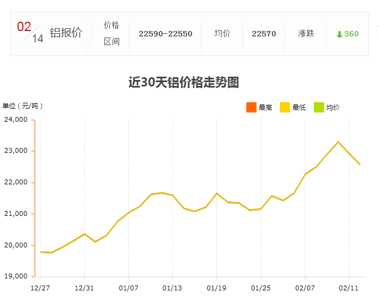Click the average price value 22570
This screenshot has height=304, width=379.
[264, 34]
